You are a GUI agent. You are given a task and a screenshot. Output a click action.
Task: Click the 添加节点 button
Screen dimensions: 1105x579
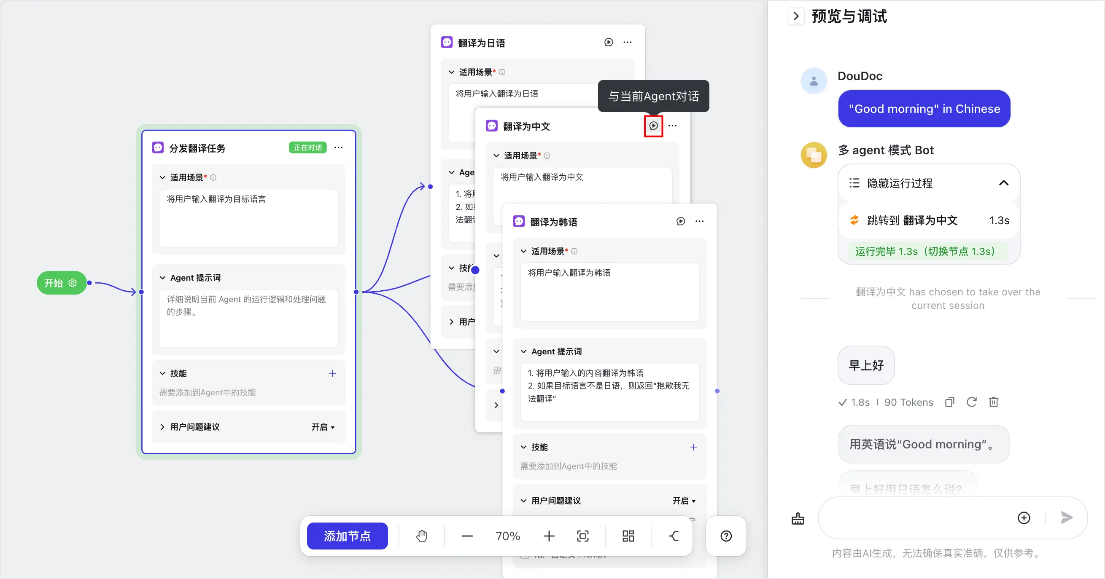point(348,536)
